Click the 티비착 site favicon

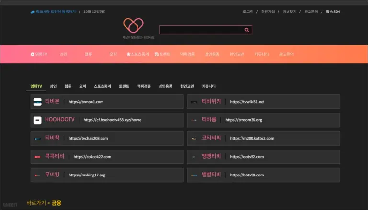coord(37,139)
